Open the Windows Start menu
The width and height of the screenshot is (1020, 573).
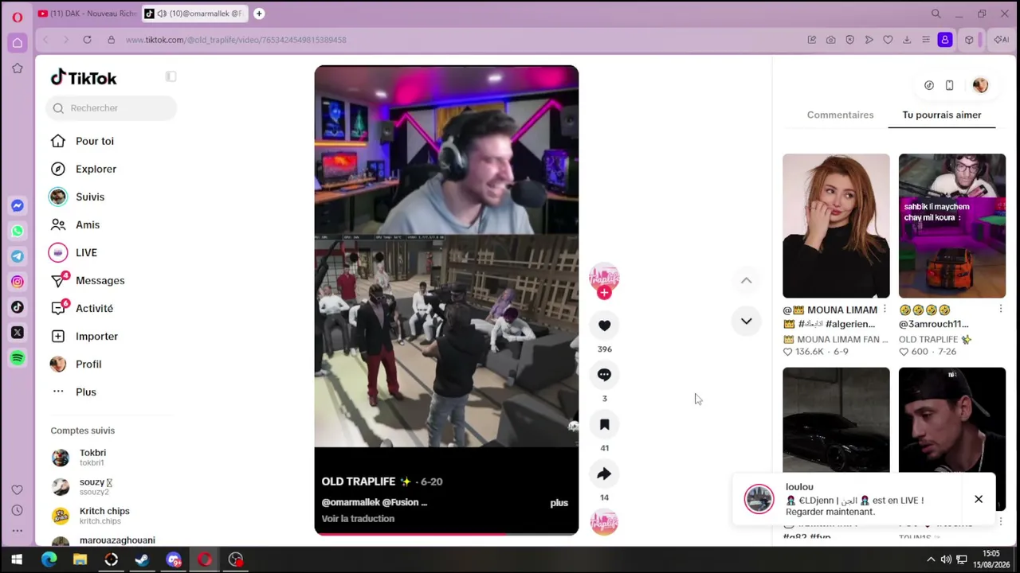pos(17,559)
